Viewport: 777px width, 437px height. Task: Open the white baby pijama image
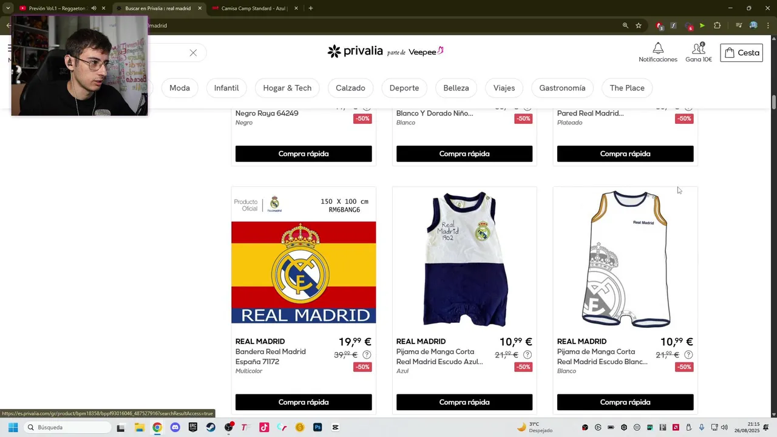[625, 258]
